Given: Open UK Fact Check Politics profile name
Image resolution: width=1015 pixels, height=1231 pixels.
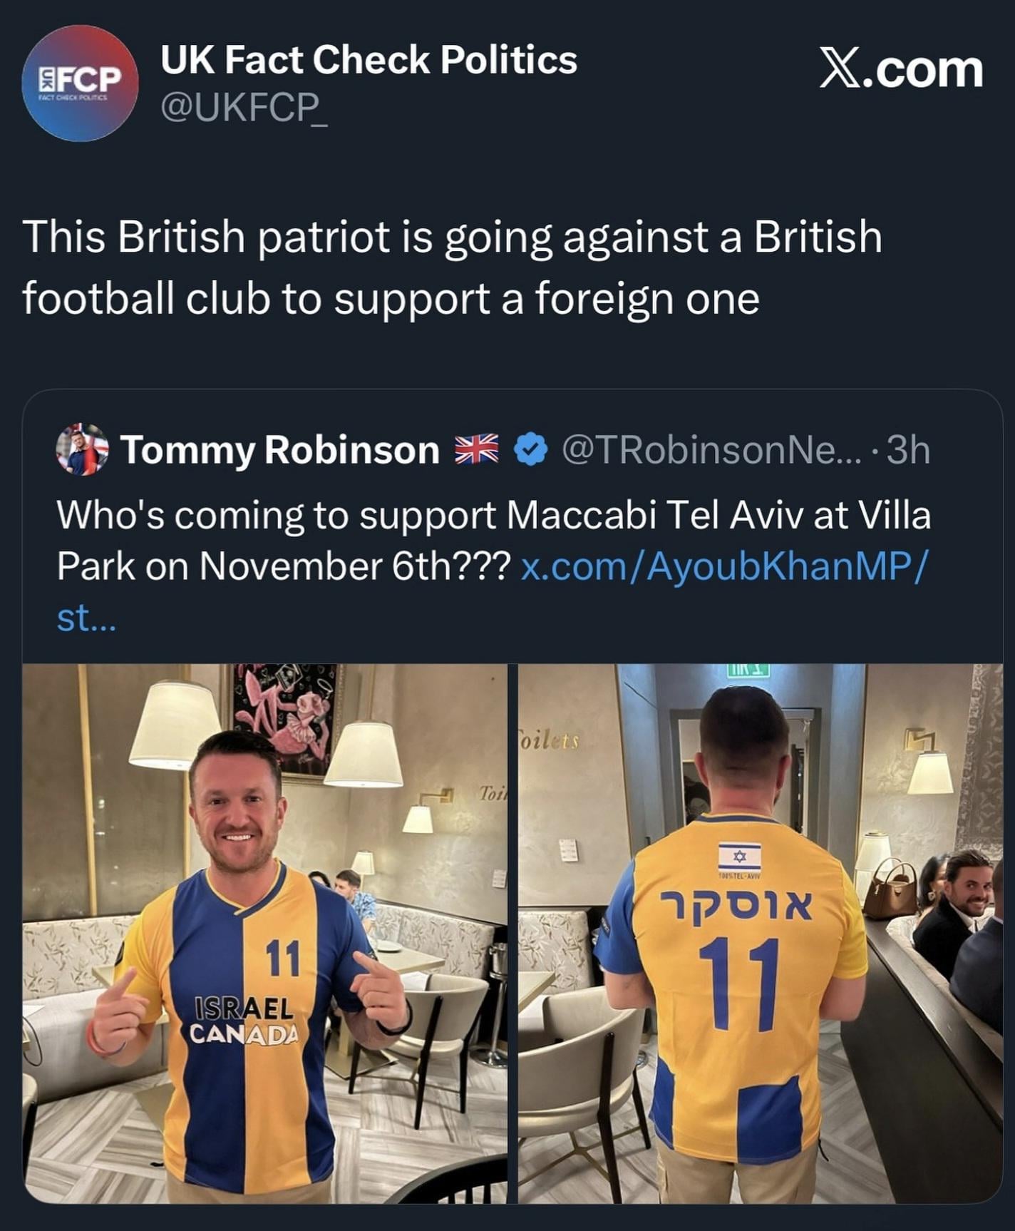Looking at the screenshot, I should 369,59.
